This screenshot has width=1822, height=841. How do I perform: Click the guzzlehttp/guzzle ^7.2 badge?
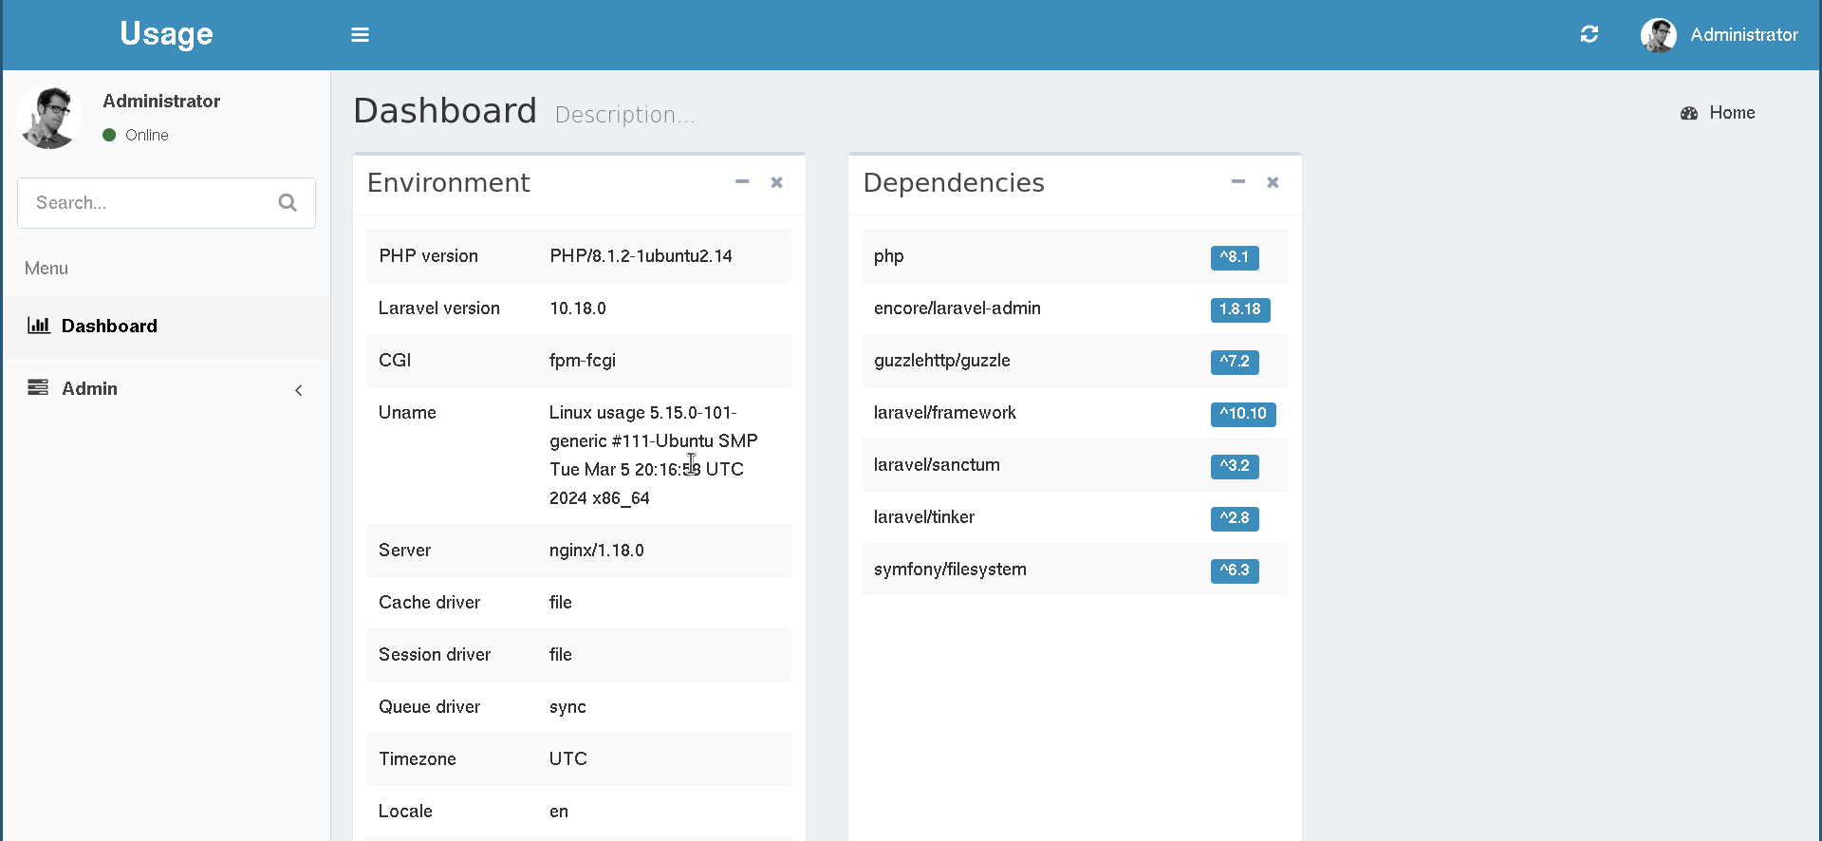[x=1235, y=362]
